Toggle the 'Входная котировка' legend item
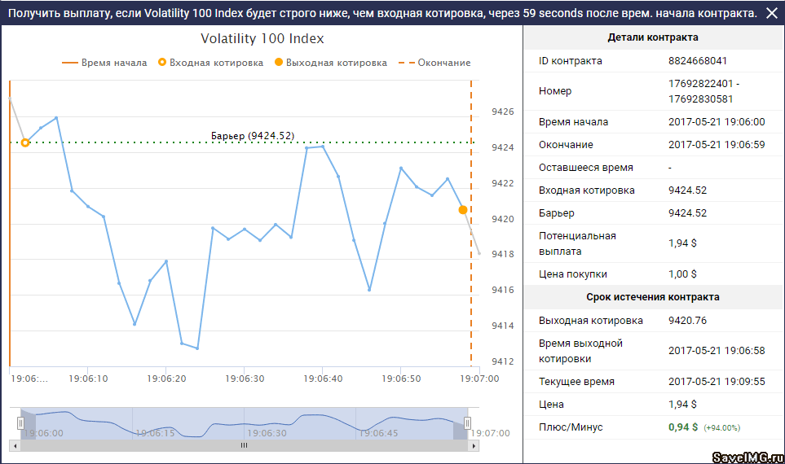785x464 pixels. 210,63
